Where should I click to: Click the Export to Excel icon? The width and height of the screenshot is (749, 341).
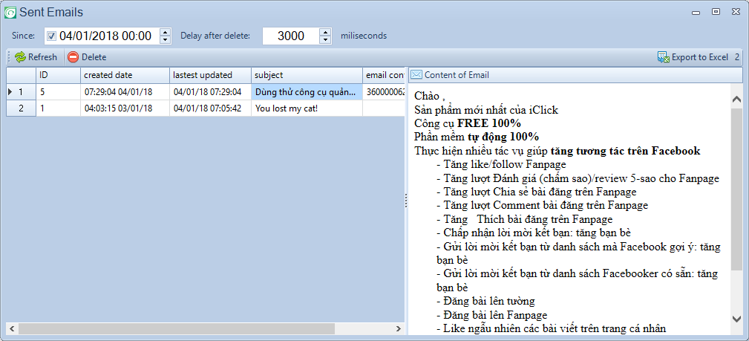click(x=663, y=57)
